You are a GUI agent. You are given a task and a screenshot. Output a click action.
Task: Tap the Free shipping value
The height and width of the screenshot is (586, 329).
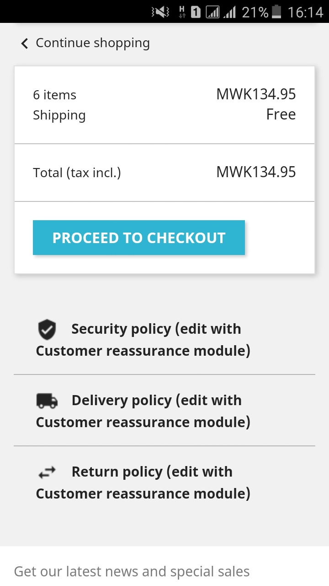[x=281, y=114]
